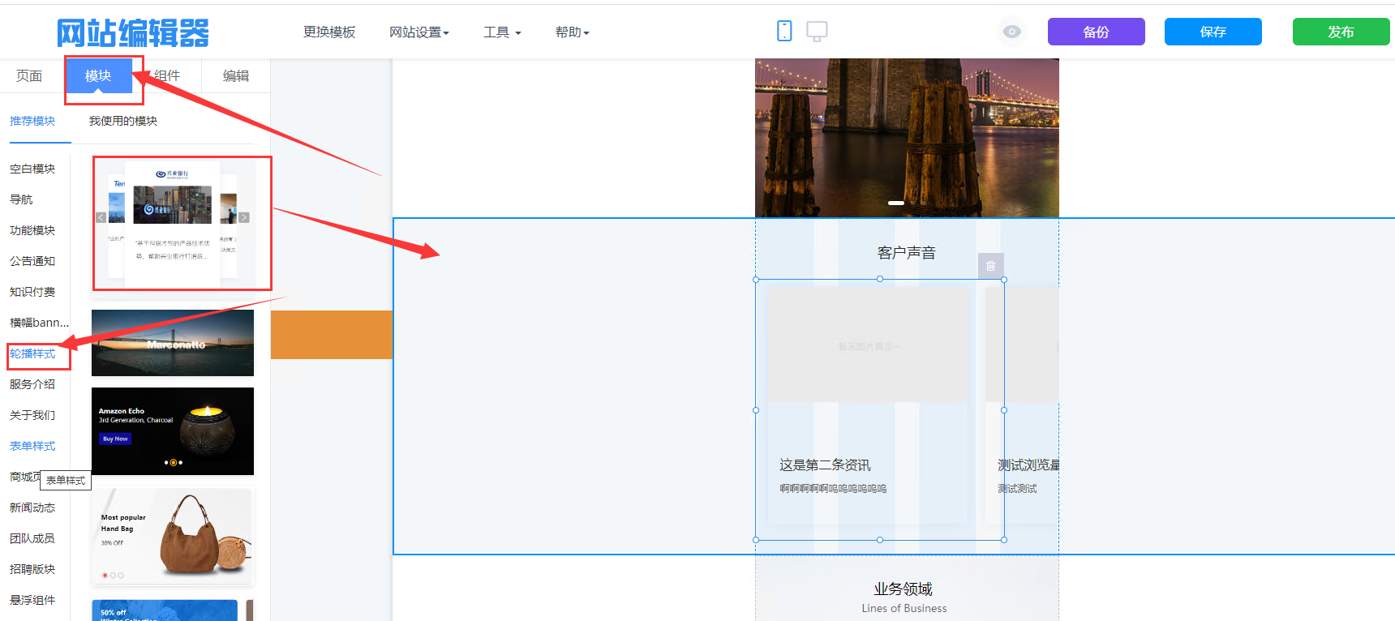Click the Lines of Business subtitle

coord(904,609)
